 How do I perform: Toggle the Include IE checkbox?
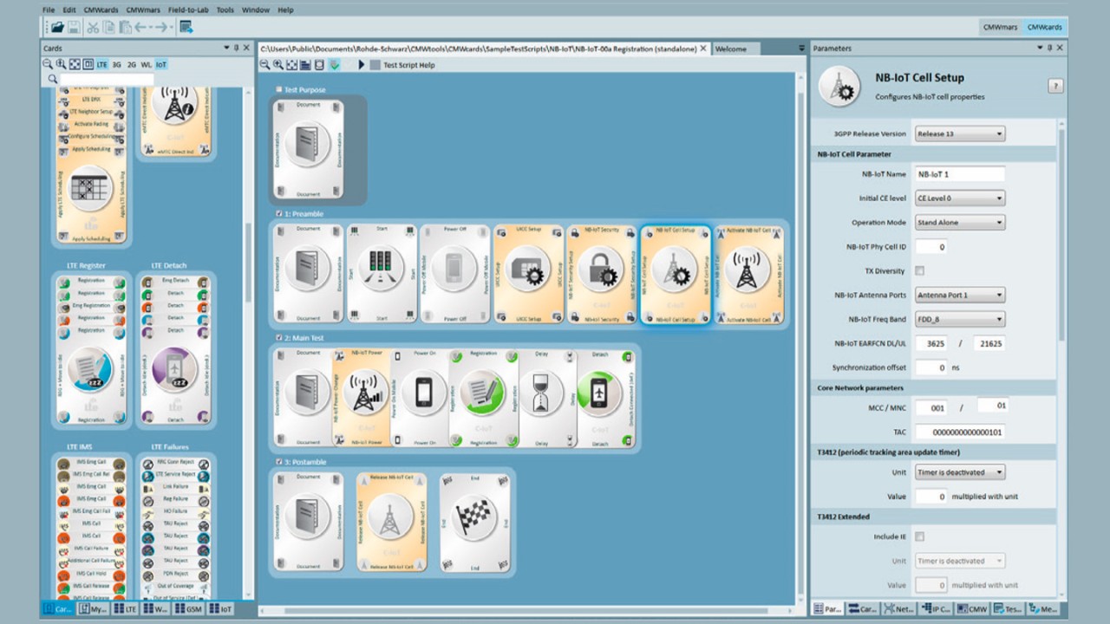(x=920, y=536)
